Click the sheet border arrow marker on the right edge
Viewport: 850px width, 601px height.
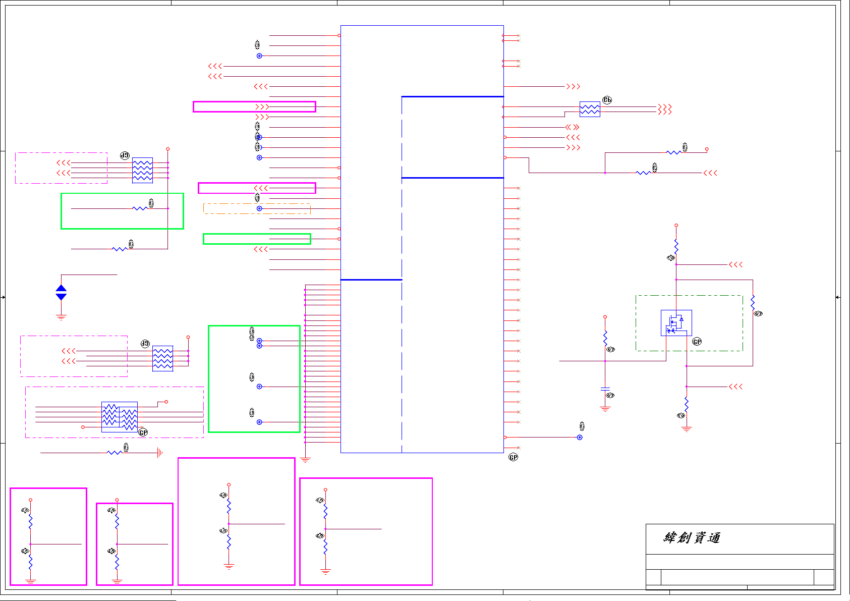pos(838,297)
